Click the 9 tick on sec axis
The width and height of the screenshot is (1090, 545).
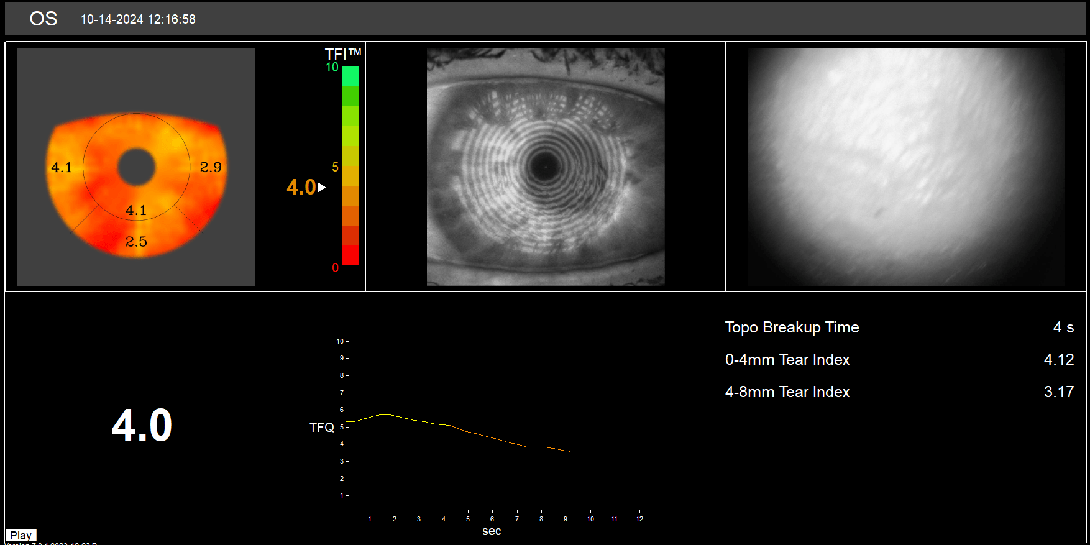pos(566,519)
